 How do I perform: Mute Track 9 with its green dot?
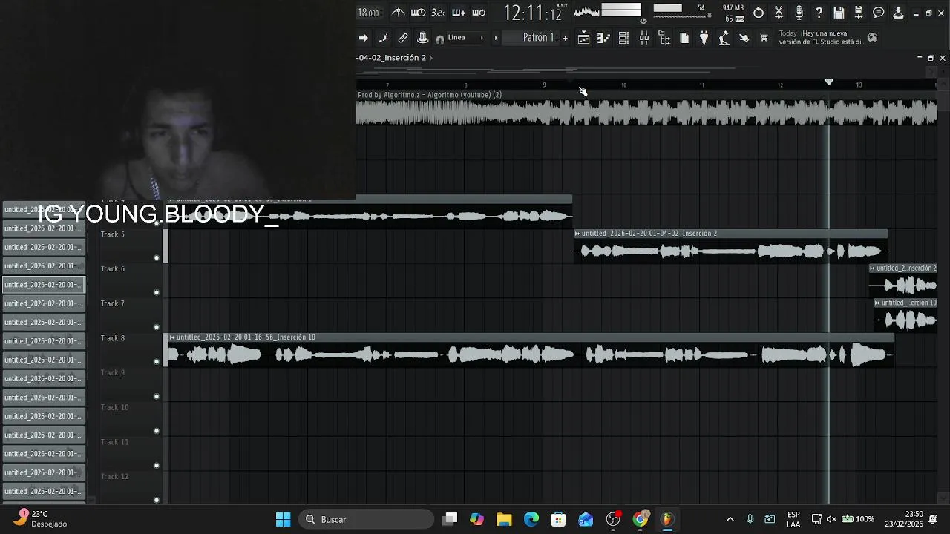pyautogui.click(x=157, y=396)
